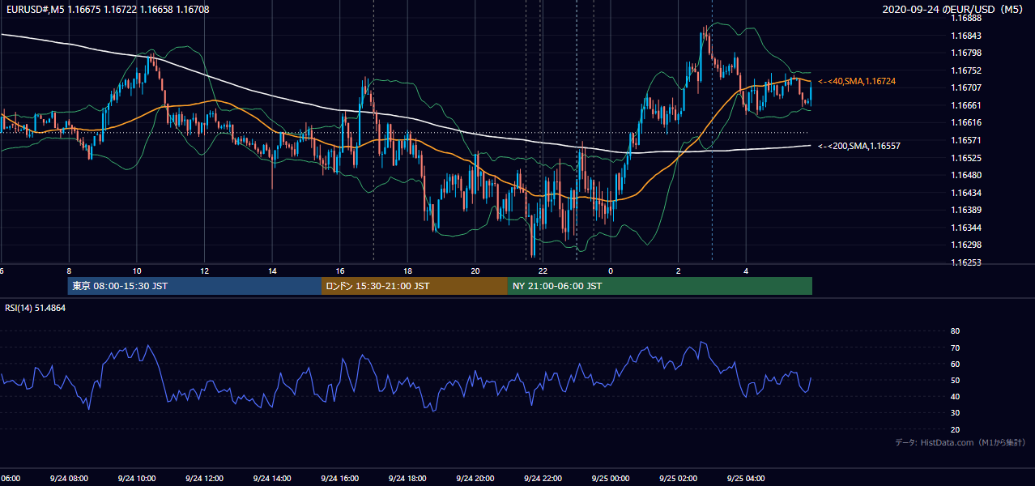The image size is (1035, 486).
Task: Click RSI scale value 70
Action: pos(955,347)
